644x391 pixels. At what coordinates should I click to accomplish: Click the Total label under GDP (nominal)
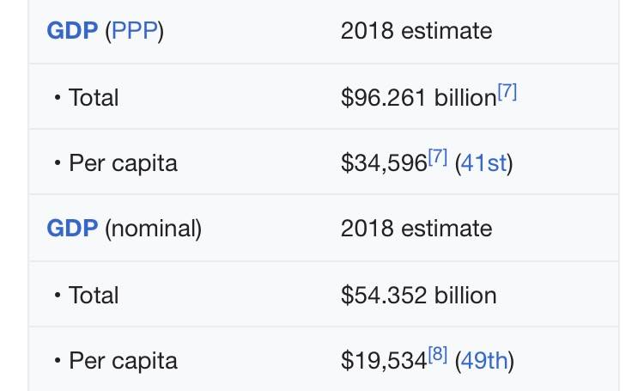94,295
